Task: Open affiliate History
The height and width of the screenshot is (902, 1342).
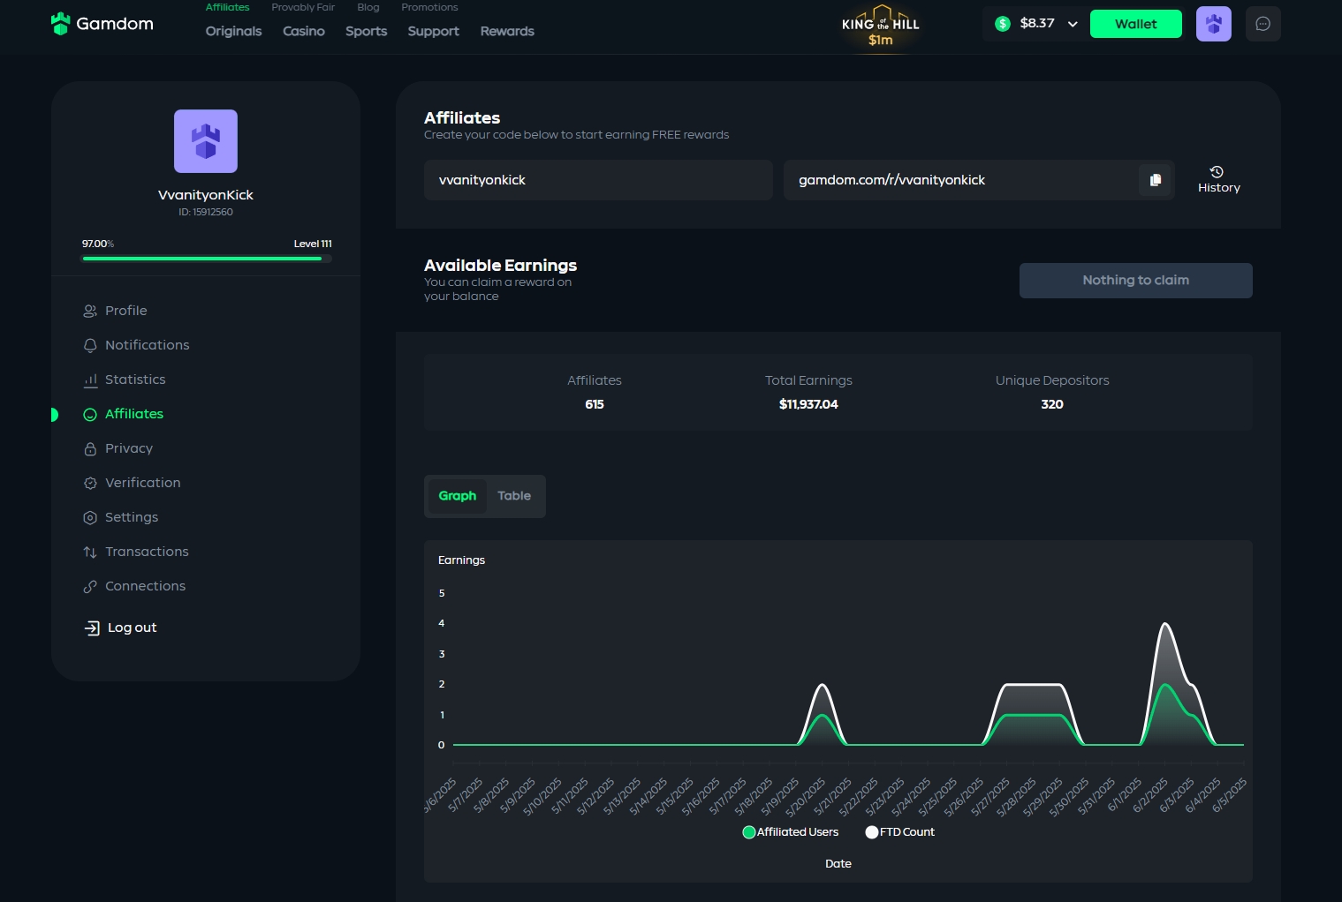Action: click(x=1218, y=179)
